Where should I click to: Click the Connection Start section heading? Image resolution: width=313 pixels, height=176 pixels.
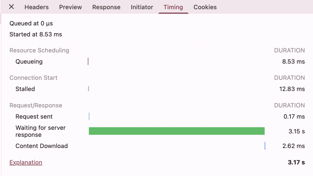pos(33,78)
